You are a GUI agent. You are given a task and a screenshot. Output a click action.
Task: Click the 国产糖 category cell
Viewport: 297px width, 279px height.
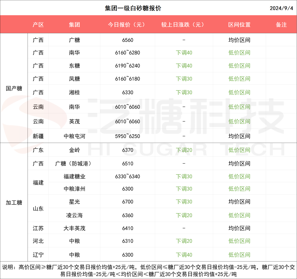[14, 89]
